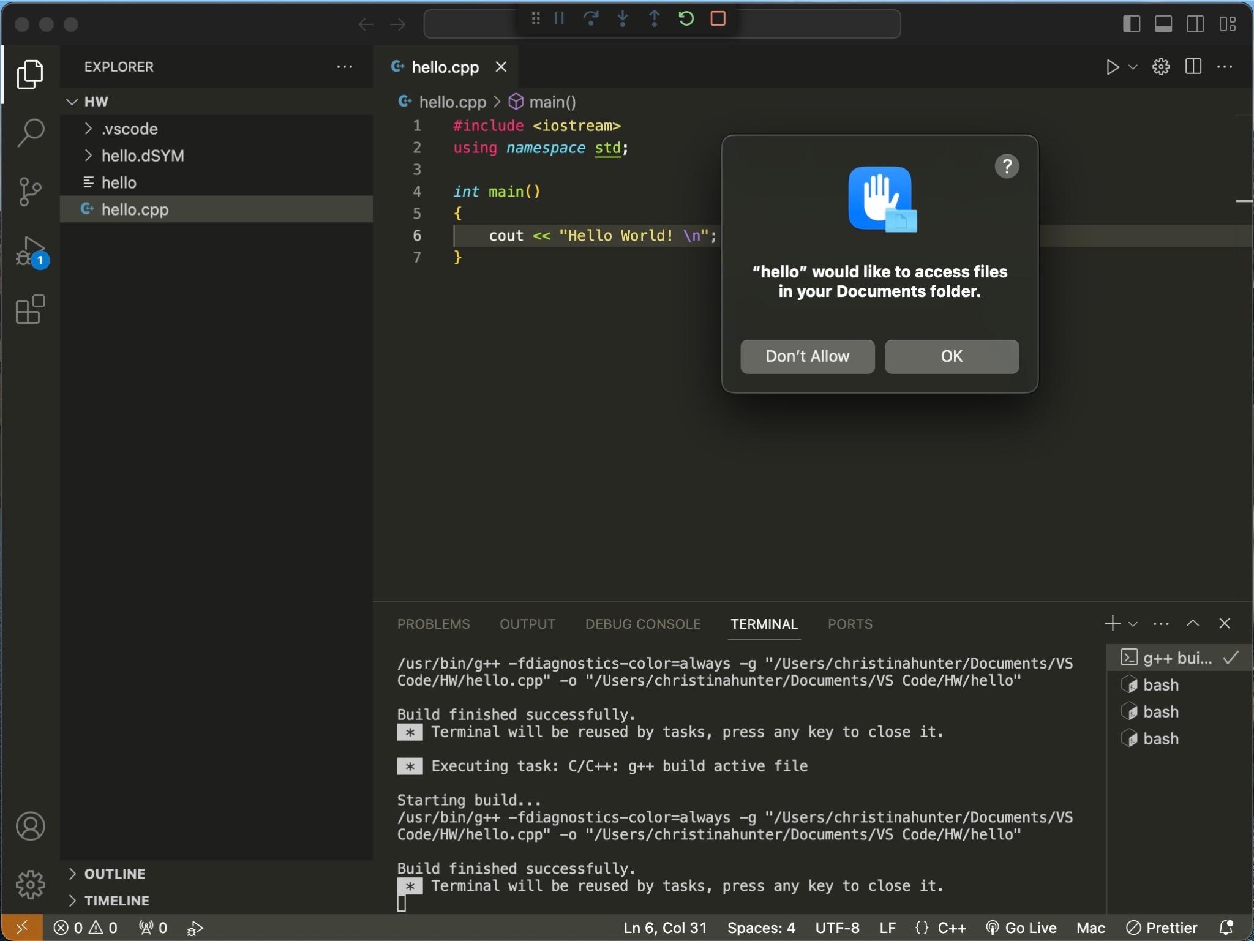Restart the debug session
Viewport: 1254px width, 941px height.
[x=685, y=19]
